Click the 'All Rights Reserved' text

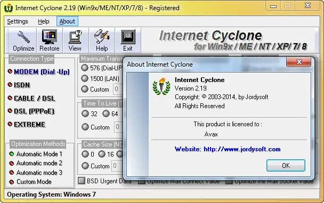[200, 106]
